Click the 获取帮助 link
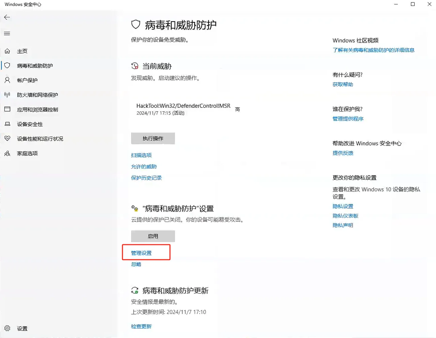Viewport: 436px width, 338px height. pos(343,85)
